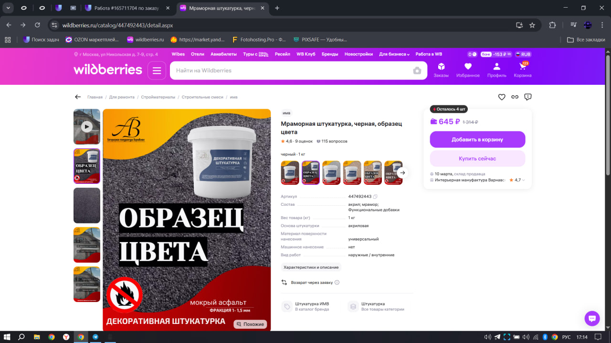The width and height of the screenshot is (611, 343).
Task: Bookmark this page with the star icon
Action: [x=532, y=25]
